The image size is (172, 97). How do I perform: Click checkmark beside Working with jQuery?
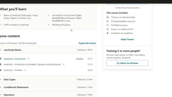click(49, 25)
